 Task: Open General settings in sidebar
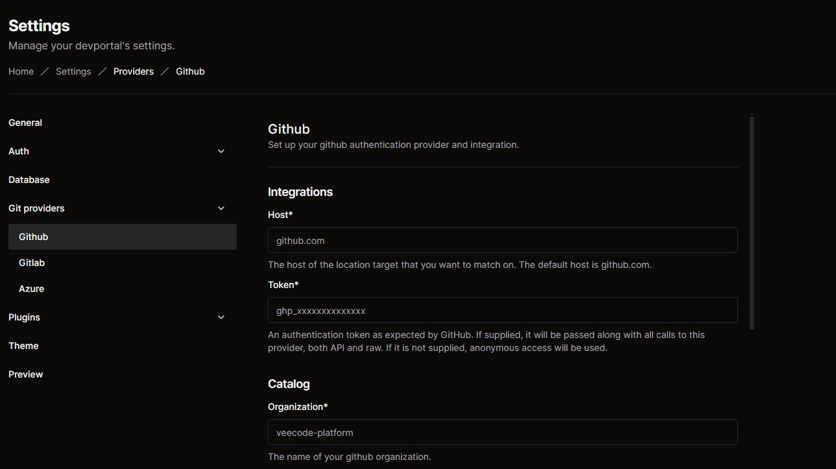click(x=25, y=123)
